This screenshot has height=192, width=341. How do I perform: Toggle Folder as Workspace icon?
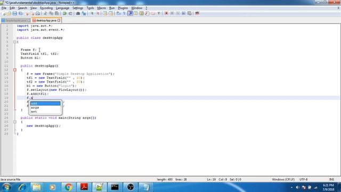pyautogui.click(x=153, y=13)
